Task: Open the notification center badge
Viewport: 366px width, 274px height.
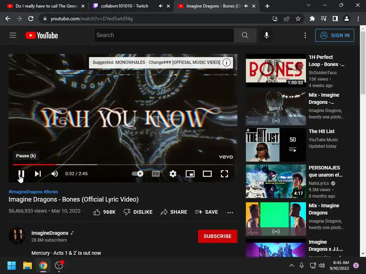Action: [x=356, y=265]
